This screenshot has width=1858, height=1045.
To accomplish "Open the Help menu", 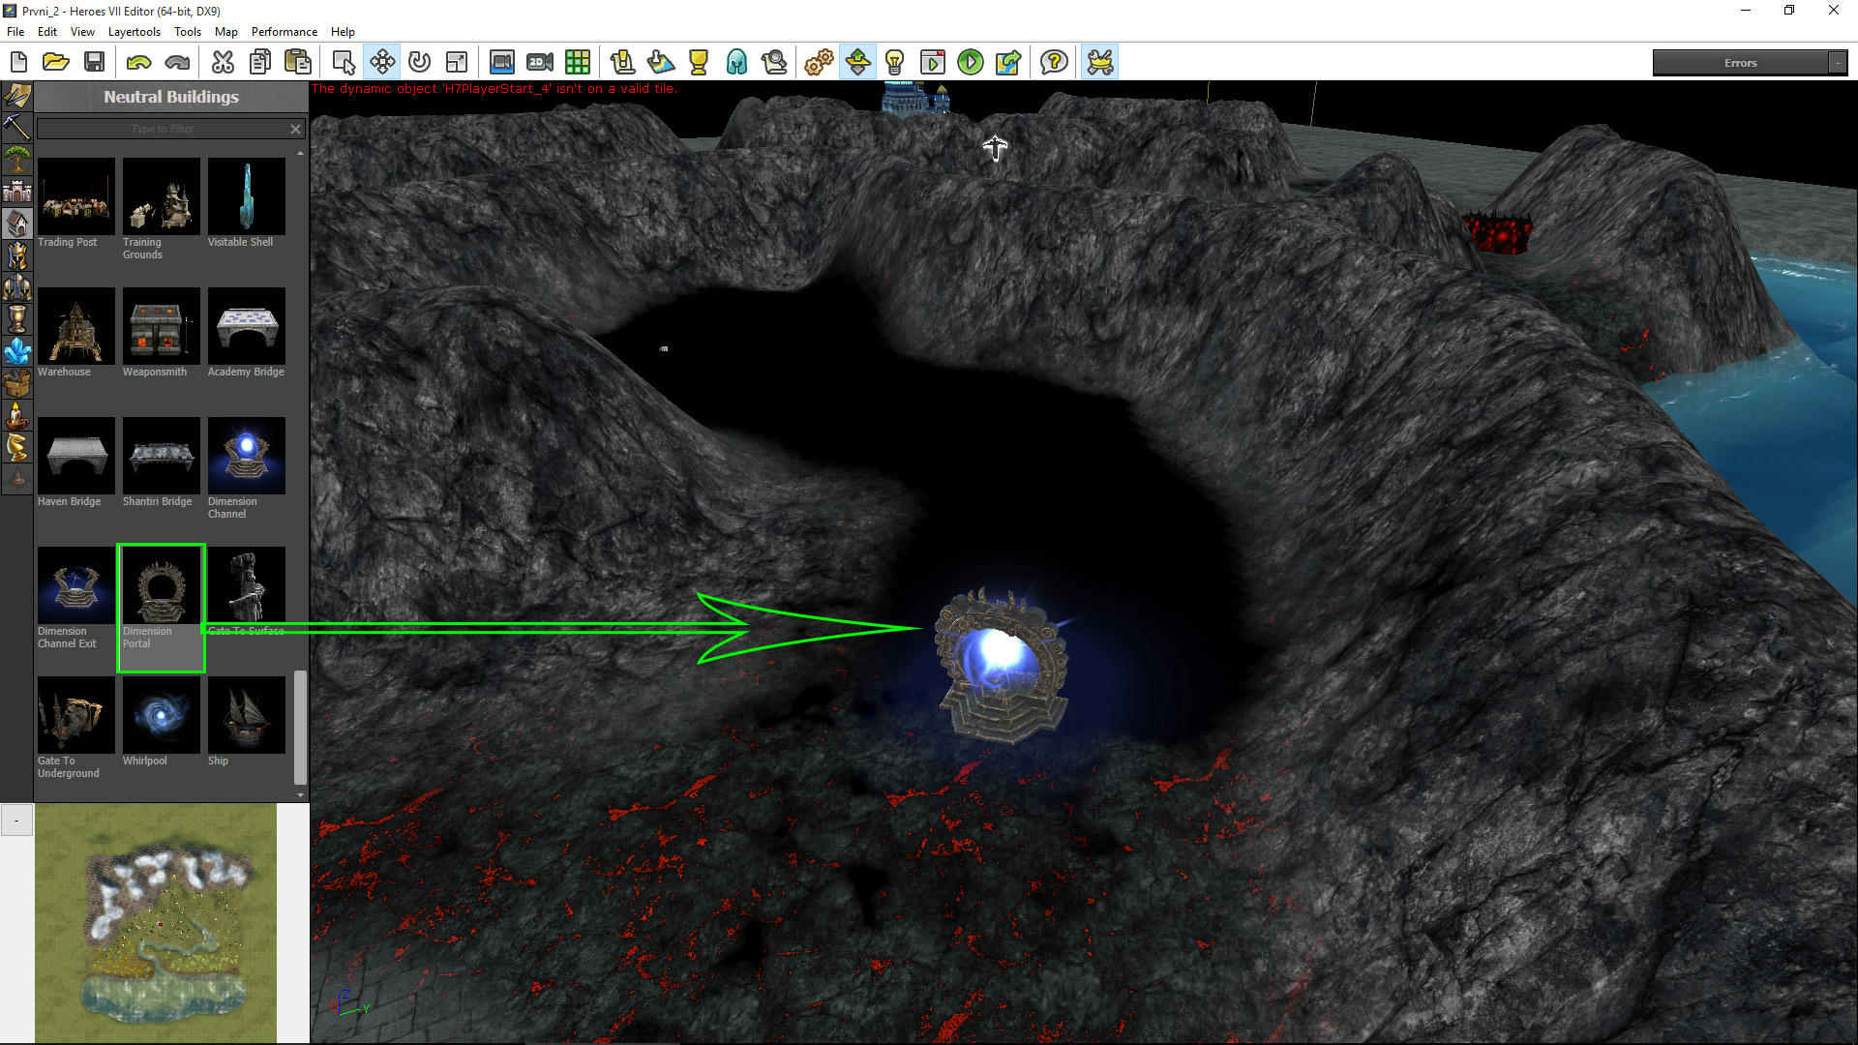I will tap(343, 32).
